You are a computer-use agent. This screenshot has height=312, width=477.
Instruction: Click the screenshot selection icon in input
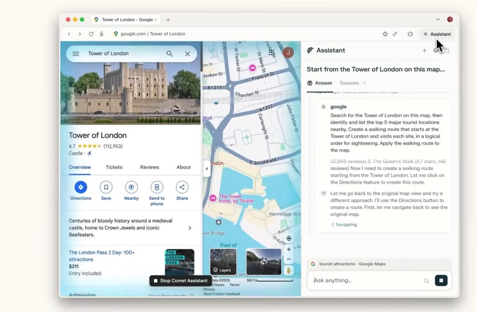[426, 280]
